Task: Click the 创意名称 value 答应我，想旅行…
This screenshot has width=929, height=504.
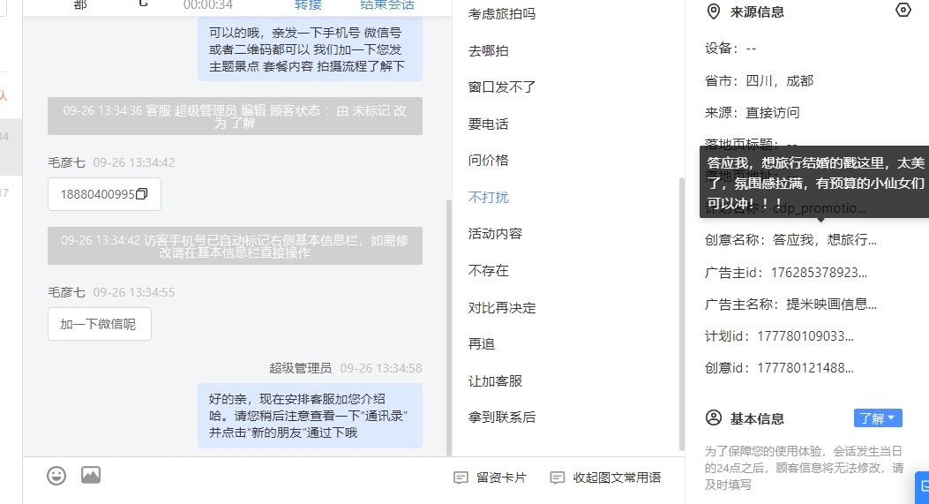Action: tap(824, 240)
